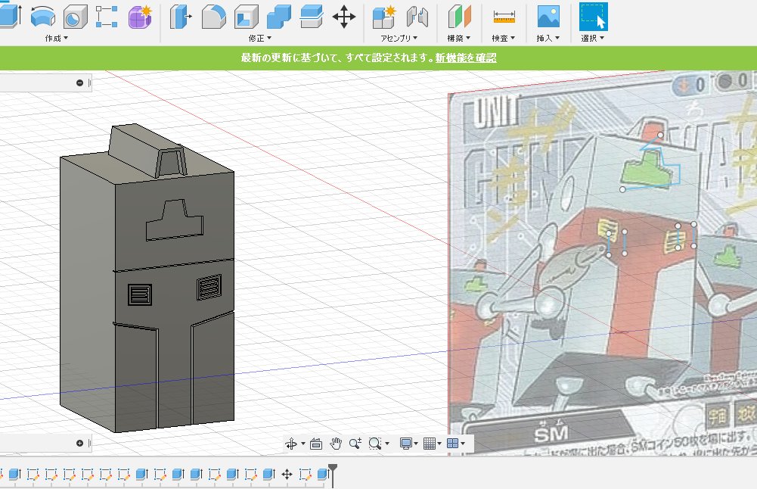
Task: Select the Extrude tool in the toolbar
Action: click(x=10, y=16)
